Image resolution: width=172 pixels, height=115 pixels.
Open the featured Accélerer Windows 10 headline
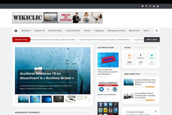pyautogui.click(x=47, y=76)
